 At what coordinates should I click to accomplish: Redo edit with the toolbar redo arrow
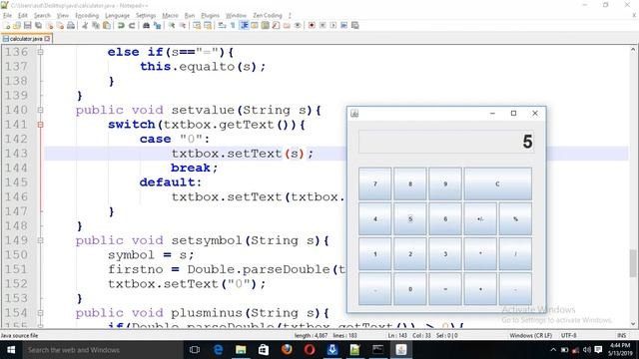(x=132, y=25)
